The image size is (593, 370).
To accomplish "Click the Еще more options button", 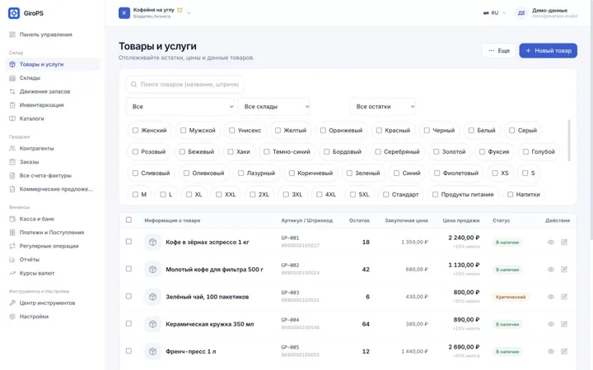I will 499,51.
